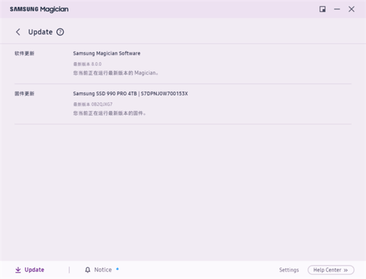Click the 固件更新 section label
This screenshot has height=279, width=366.
point(24,93)
